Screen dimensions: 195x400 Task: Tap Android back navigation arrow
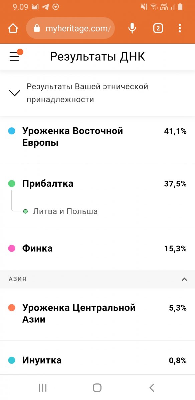click(152, 387)
